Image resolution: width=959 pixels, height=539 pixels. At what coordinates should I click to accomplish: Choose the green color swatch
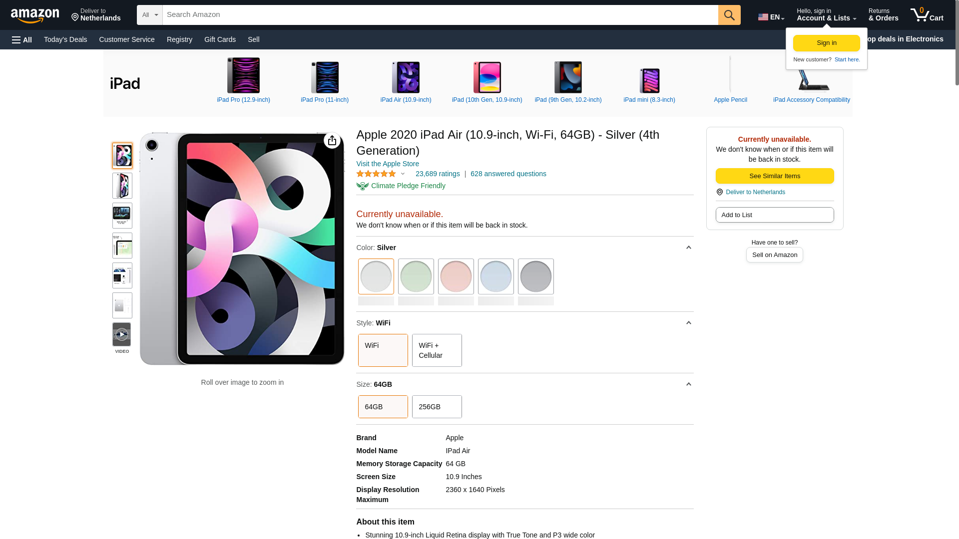click(416, 276)
